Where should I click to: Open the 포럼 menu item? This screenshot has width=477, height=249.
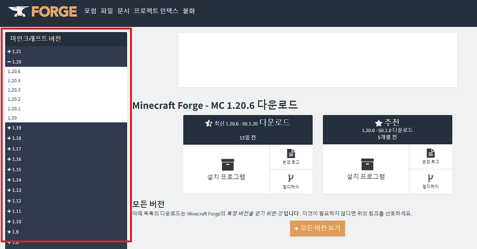pyautogui.click(x=90, y=11)
